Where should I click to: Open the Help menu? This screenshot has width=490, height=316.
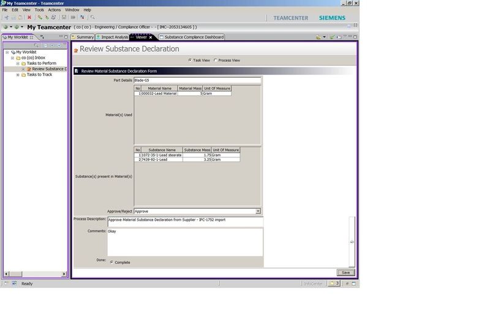pyautogui.click(x=87, y=10)
